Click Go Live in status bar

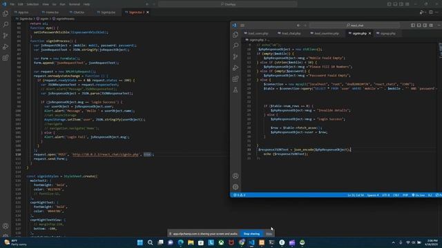(x=418, y=195)
